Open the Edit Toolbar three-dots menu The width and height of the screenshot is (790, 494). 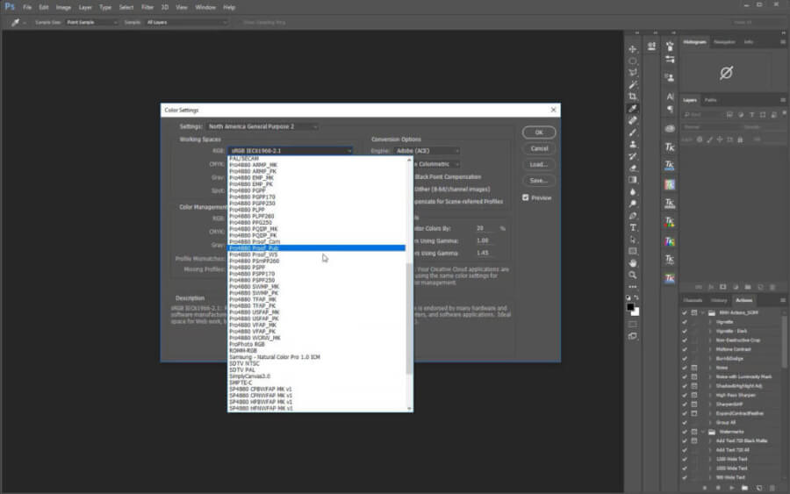point(632,287)
